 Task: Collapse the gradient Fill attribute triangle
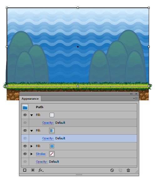32,131
